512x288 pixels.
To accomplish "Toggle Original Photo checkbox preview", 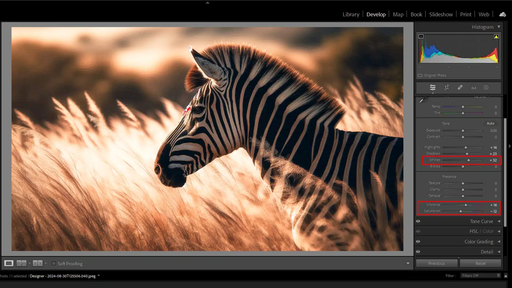I will [x=421, y=76].
